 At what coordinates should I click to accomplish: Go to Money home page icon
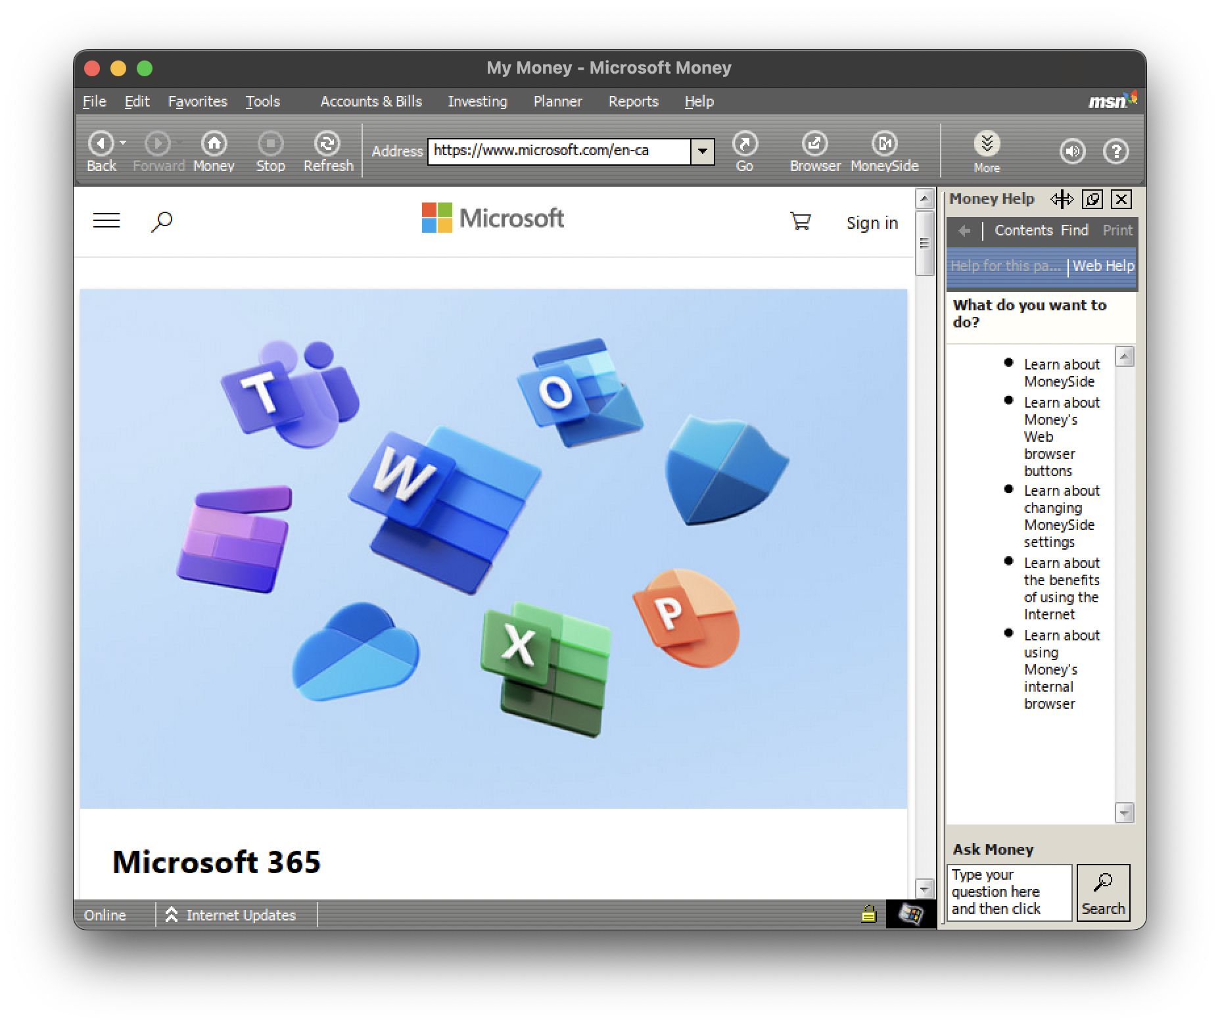[x=214, y=143]
